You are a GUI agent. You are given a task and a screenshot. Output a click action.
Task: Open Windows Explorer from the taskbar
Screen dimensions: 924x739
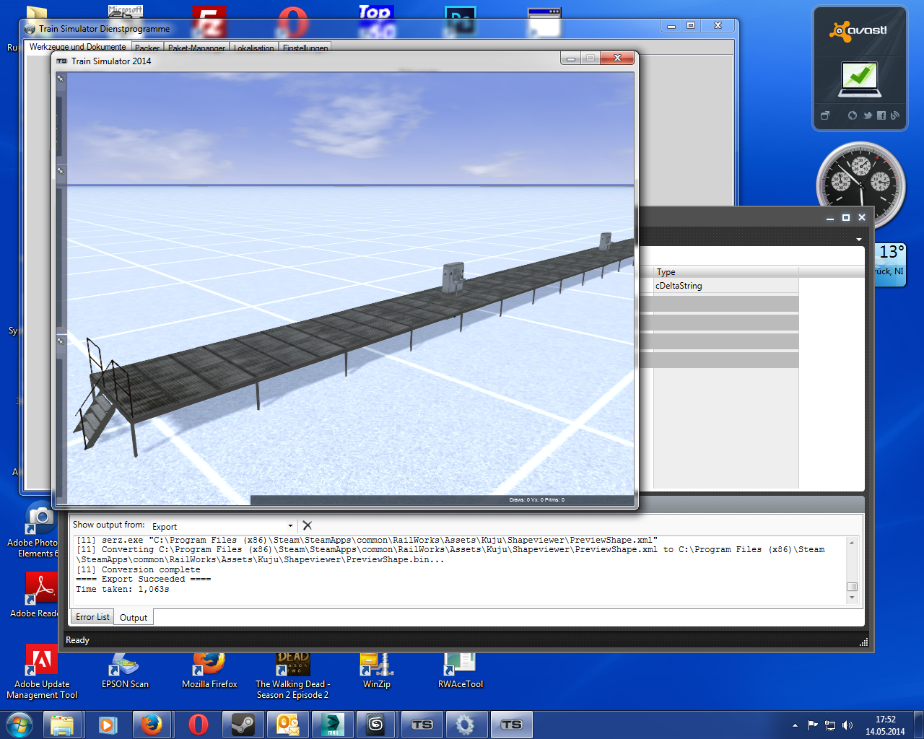(x=63, y=725)
